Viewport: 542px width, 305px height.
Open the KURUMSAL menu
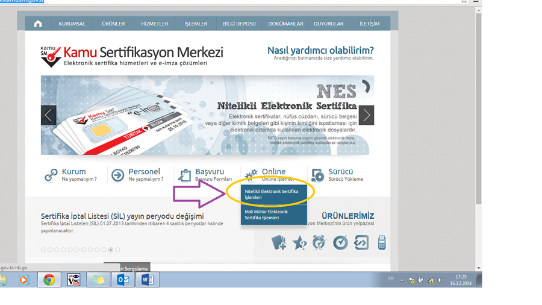pos(72,24)
